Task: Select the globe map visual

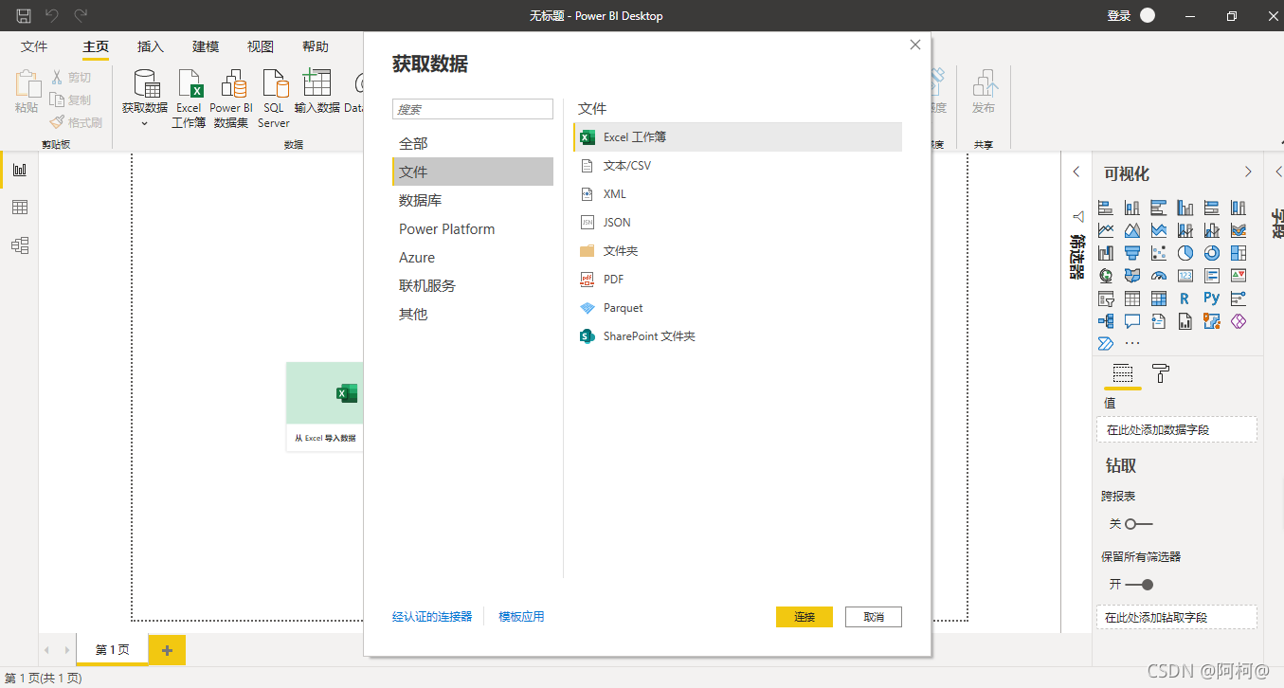Action: click(1106, 276)
